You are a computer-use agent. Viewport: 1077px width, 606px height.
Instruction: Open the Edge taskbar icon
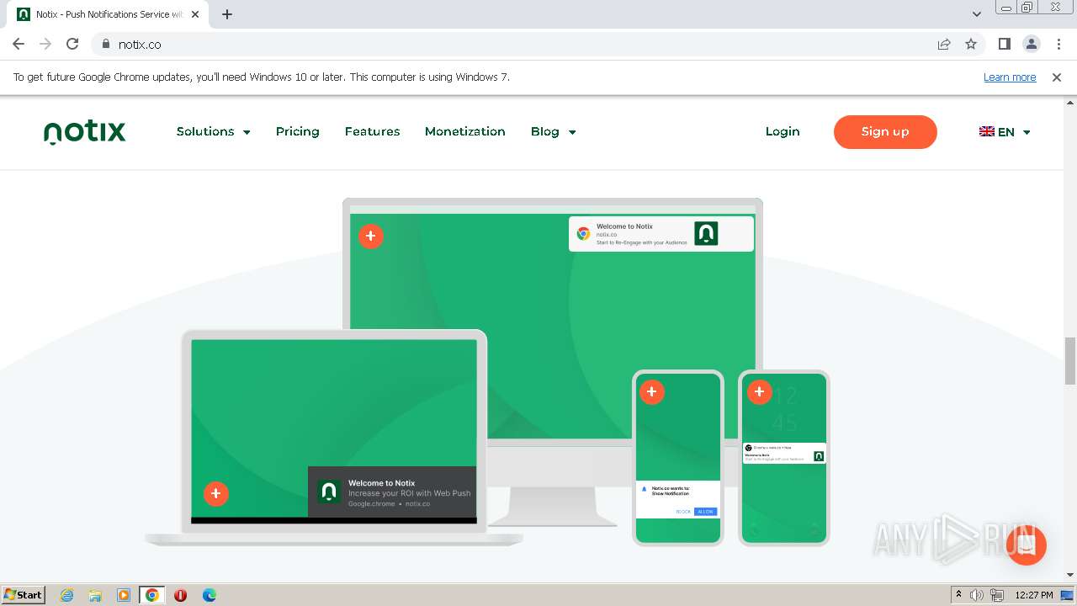209,595
